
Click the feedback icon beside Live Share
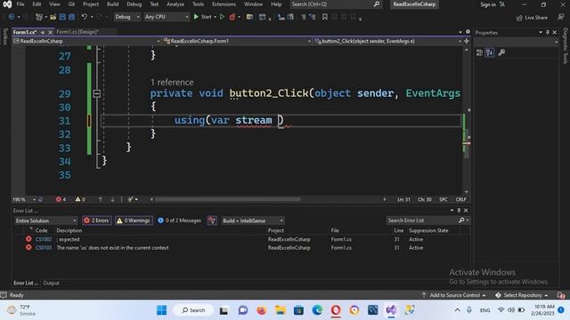point(560,17)
